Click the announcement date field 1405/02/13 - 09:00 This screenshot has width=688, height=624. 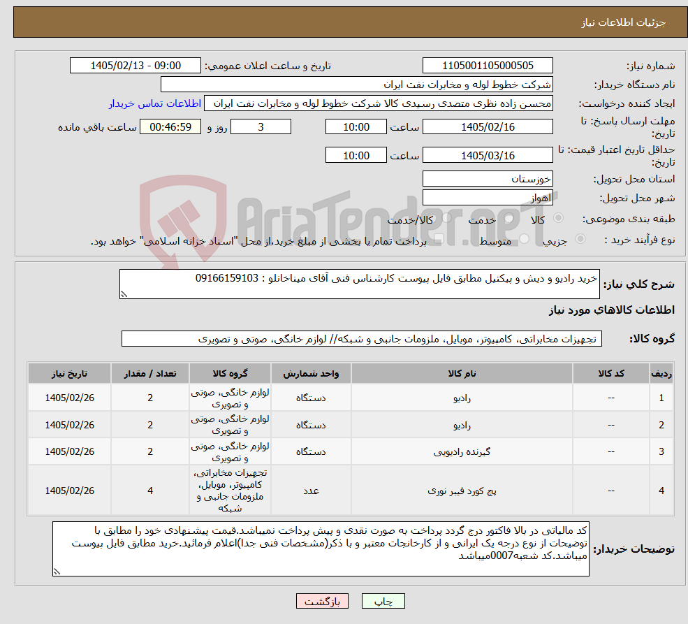[135, 66]
